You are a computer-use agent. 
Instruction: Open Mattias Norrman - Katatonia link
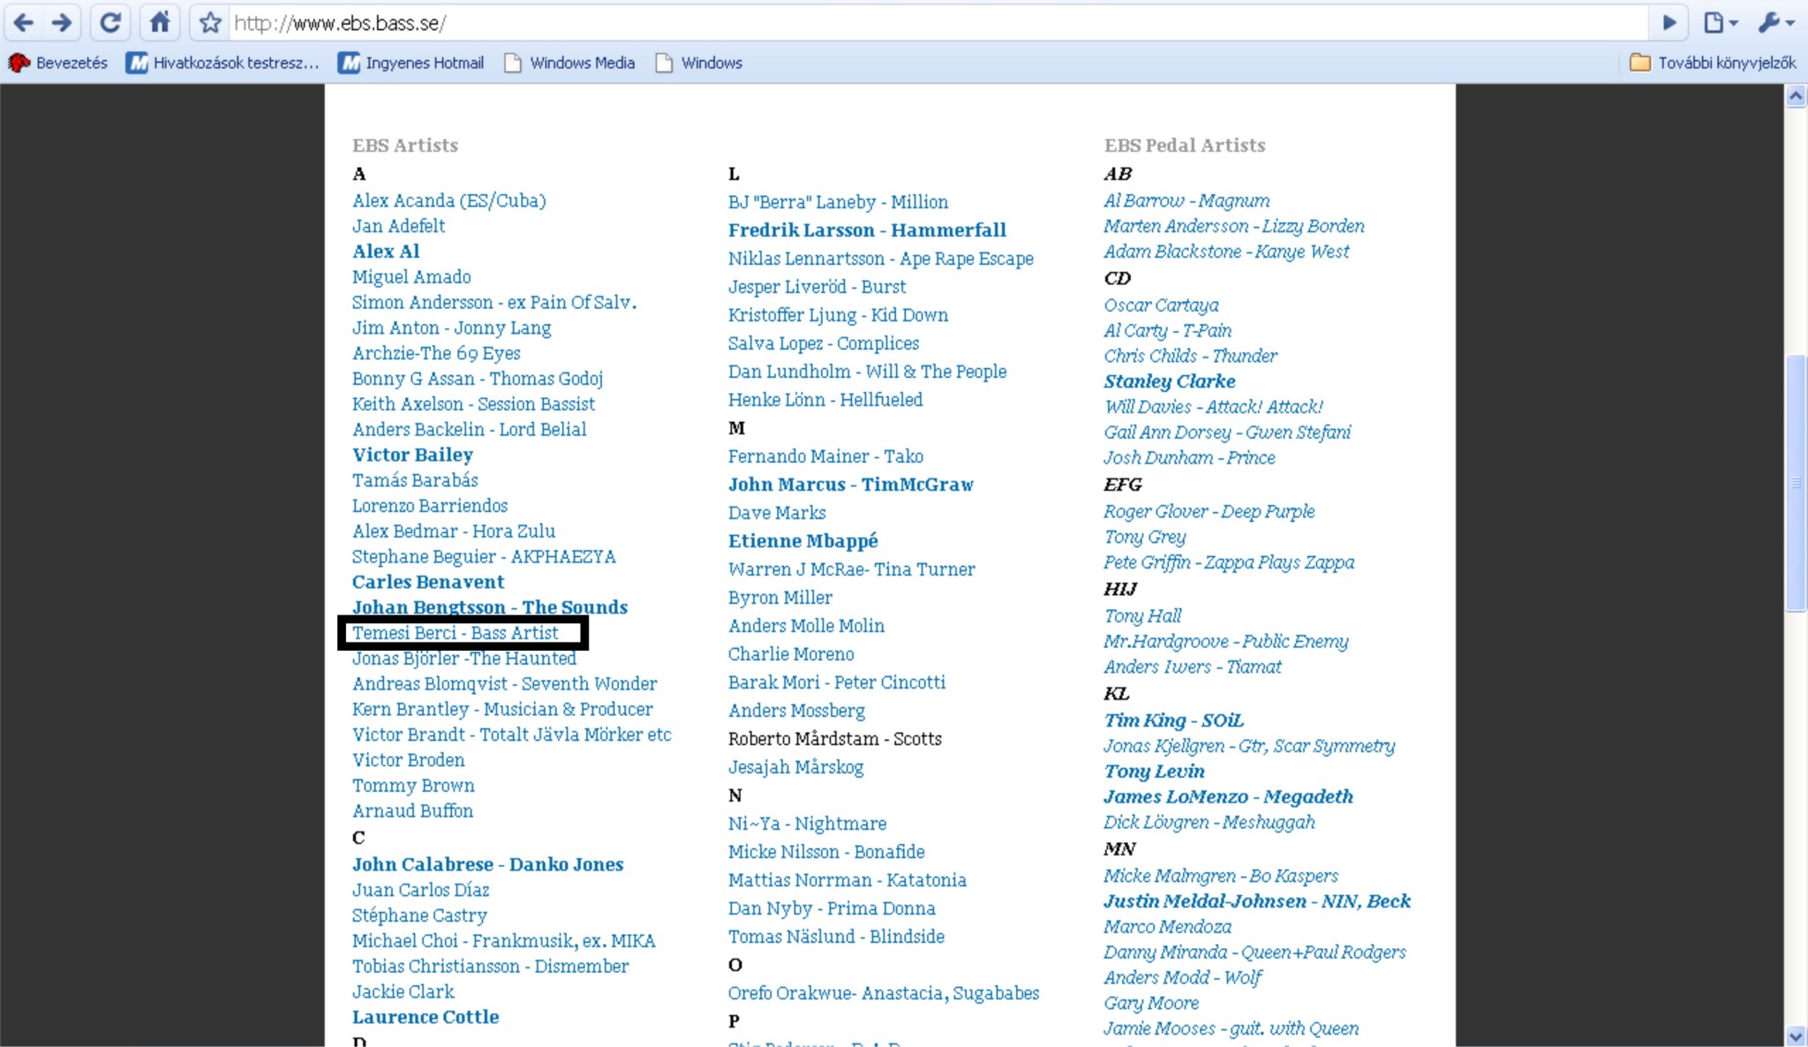pos(847,880)
